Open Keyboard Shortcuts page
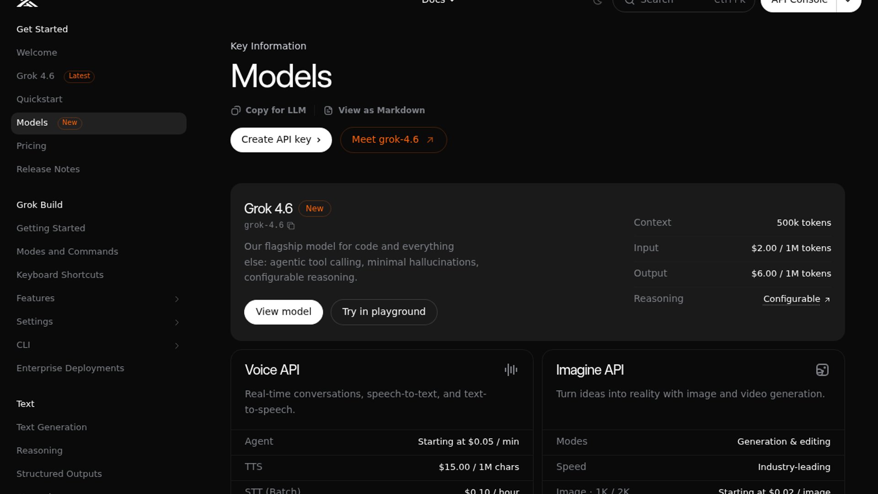 tap(60, 275)
